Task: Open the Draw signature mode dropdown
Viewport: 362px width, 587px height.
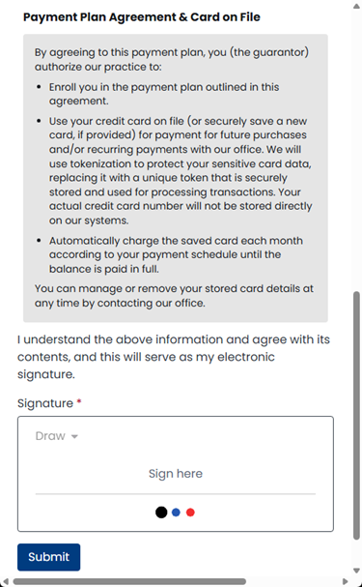Action: [56, 436]
